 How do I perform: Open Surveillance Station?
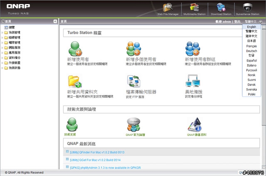point(248,8)
